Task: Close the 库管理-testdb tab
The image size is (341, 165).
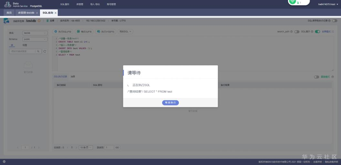Action: [x=37, y=13]
